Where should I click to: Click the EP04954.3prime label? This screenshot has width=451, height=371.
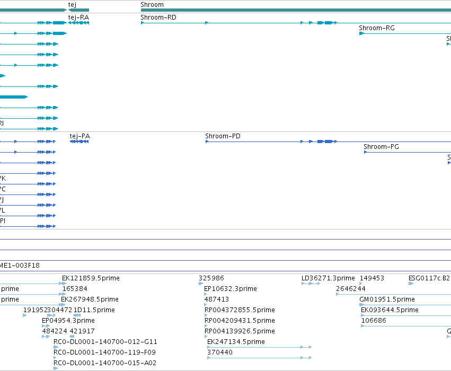(x=68, y=321)
